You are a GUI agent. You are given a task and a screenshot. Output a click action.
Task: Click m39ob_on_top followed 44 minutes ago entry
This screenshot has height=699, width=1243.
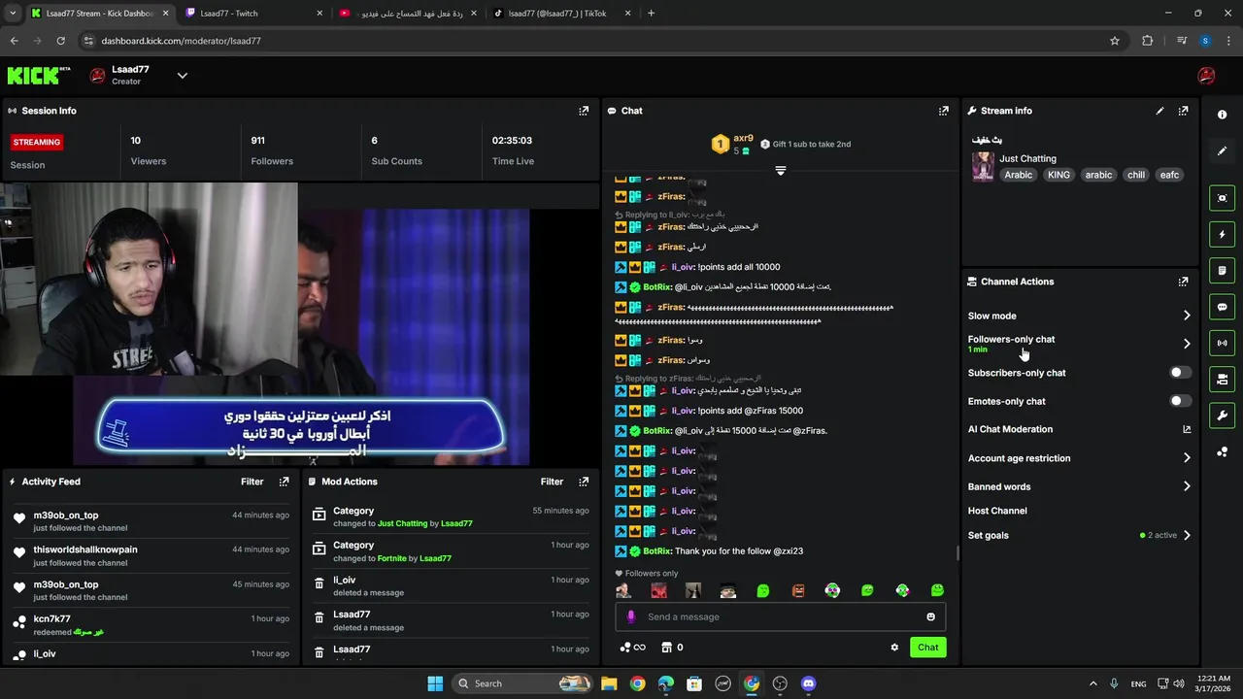click(151, 521)
